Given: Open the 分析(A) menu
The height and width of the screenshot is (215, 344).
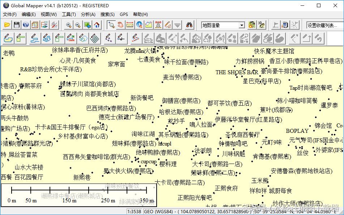Looking at the screenshot, I should tap(88, 14).
